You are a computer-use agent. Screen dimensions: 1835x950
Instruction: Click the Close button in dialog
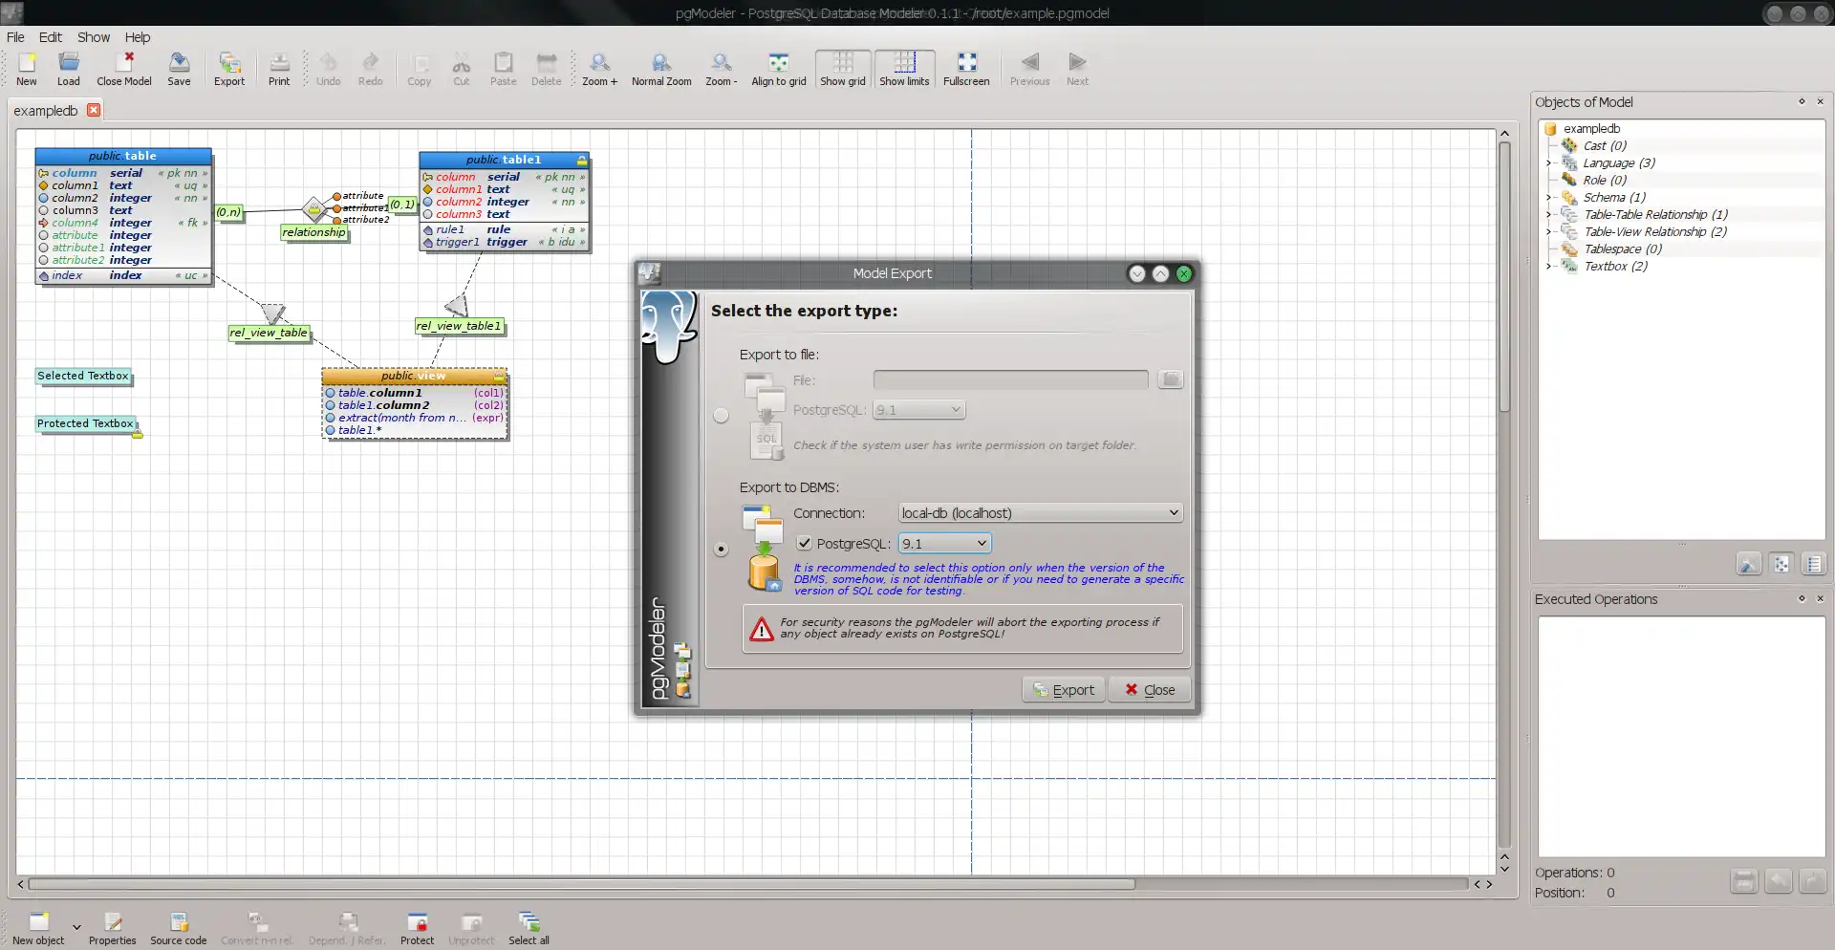[1150, 690]
